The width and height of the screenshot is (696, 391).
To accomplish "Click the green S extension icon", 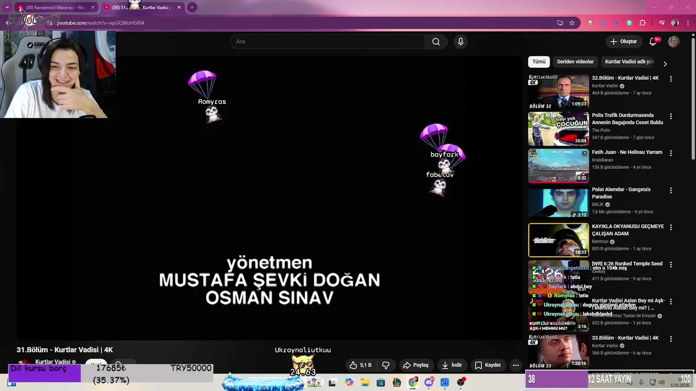I will tap(629, 23).
